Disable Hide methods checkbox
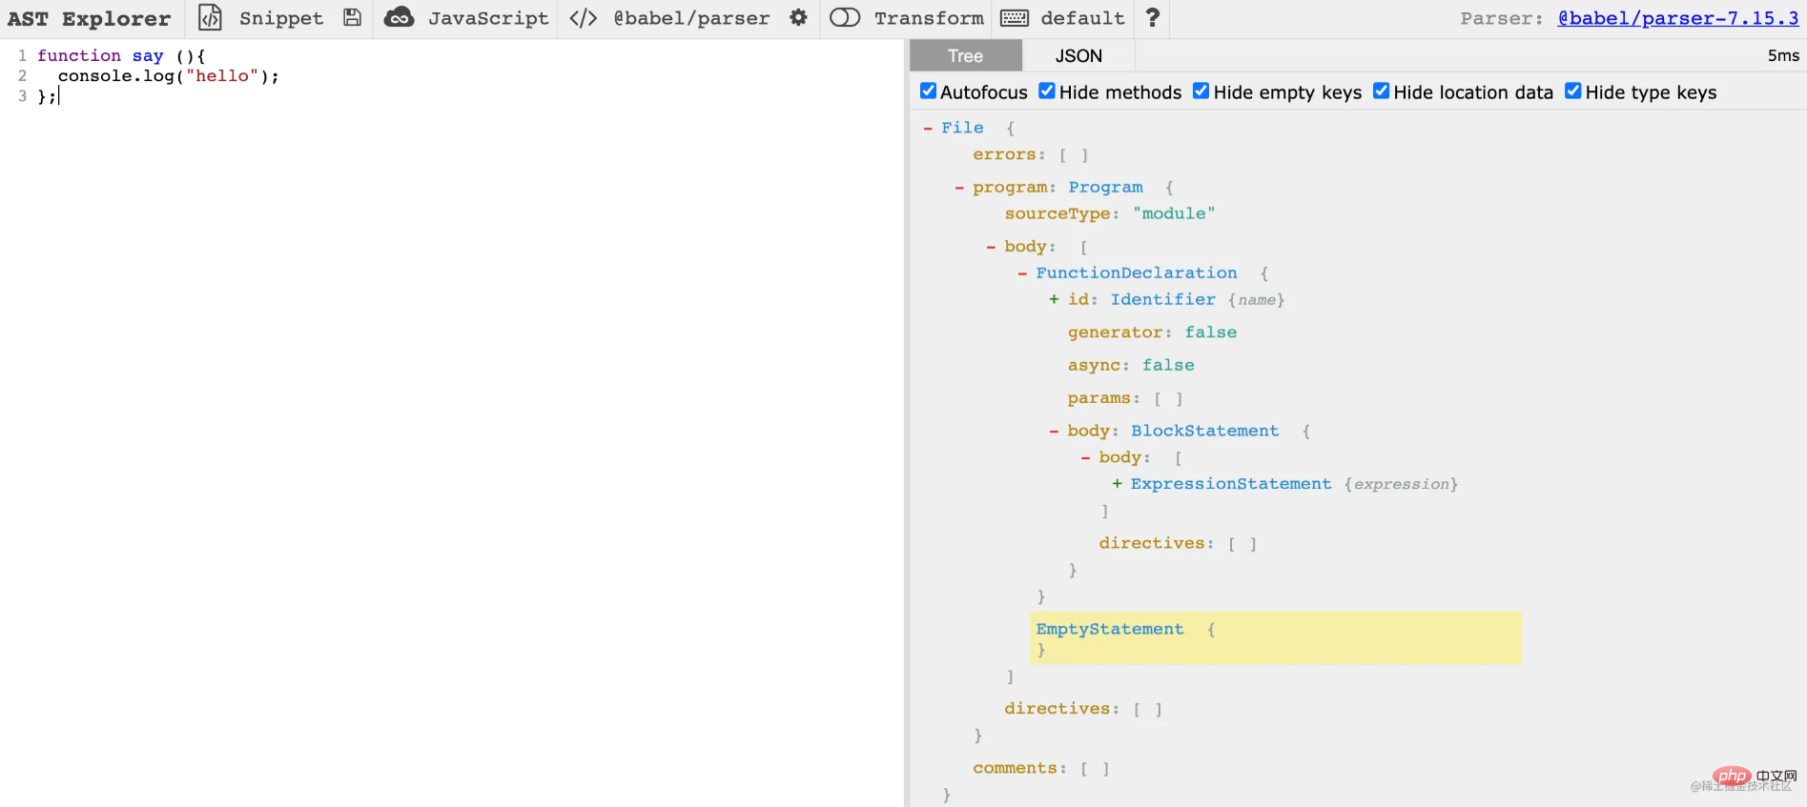 [1047, 91]
